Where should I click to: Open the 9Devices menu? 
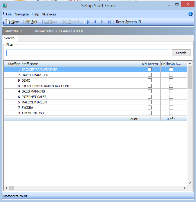[49, 14]
